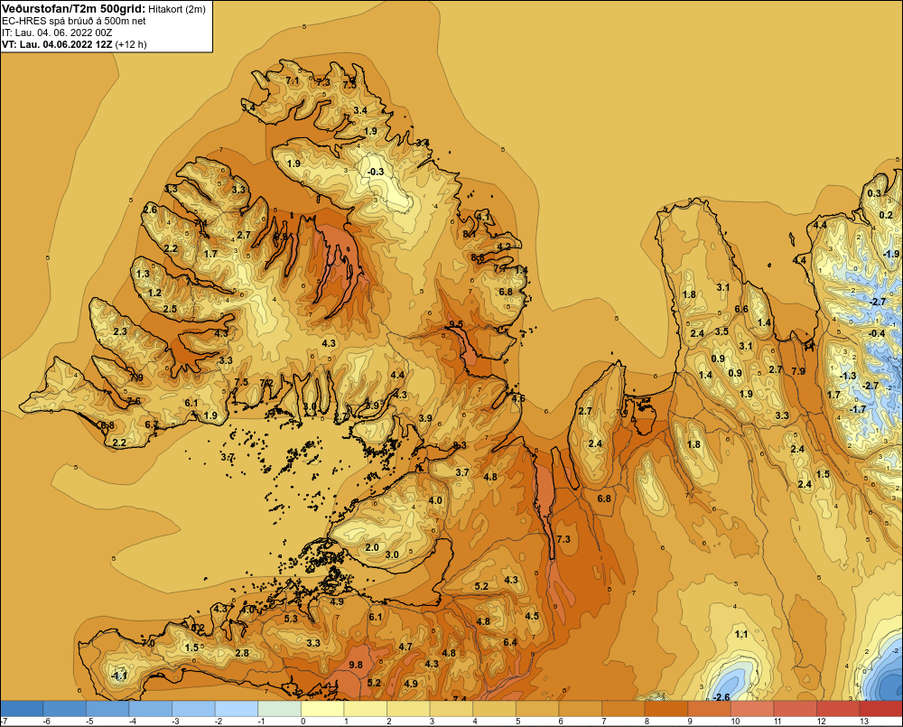Click the '-1.9' temperature label

[891, 254]
